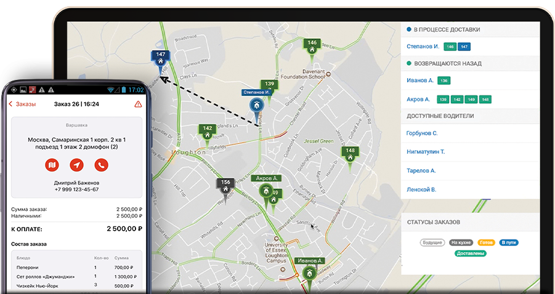Click the На кухне status badge
The width and height of the screenshot is (555, 294).
click(461, 243)
